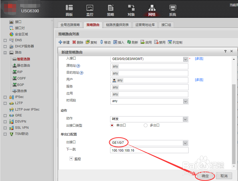Click the 下一跳 input field
This screenshot has width=238, height=181.
pos(149,150)
